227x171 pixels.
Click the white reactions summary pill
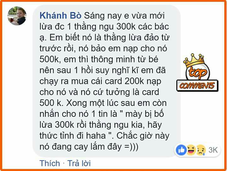(x=197, y=150)
